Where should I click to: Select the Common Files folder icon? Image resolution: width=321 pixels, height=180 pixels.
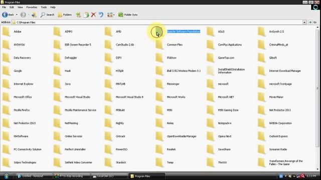click(159, 44)
